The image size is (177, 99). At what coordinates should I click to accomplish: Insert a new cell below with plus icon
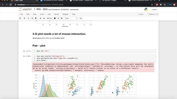24,18
